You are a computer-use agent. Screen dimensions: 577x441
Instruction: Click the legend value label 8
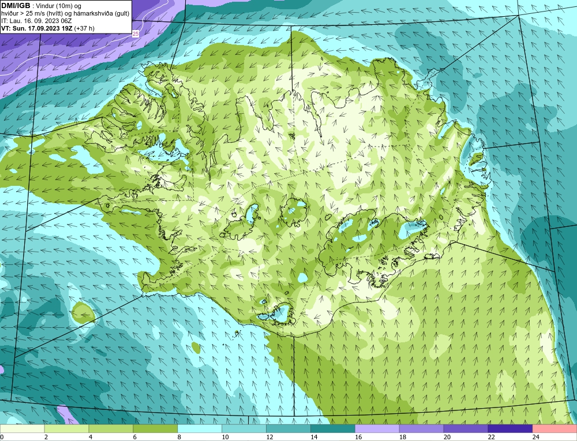pos(179,438)
